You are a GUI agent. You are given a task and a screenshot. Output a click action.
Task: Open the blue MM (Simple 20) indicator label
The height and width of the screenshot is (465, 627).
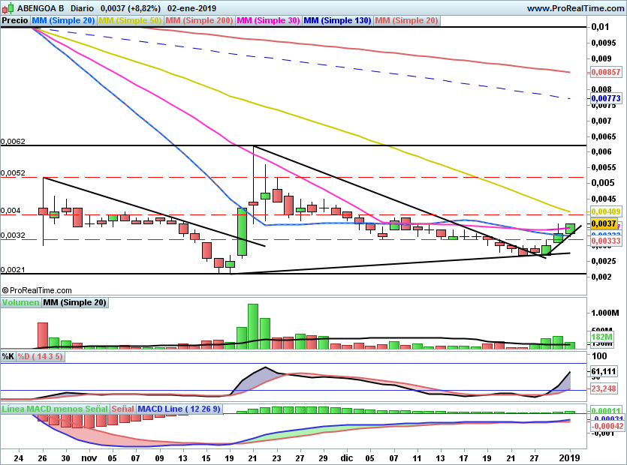click(63, 20)
